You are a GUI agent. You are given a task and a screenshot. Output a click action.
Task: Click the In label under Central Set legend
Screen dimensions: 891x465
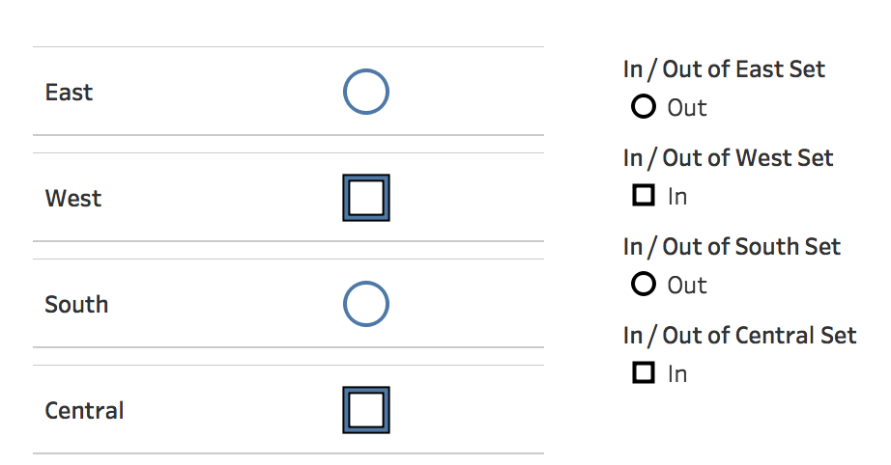677,374
